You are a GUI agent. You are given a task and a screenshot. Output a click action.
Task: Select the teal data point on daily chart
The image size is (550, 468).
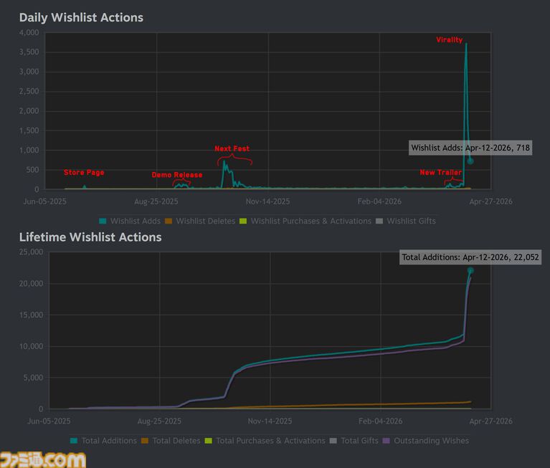tap(470, 161)
